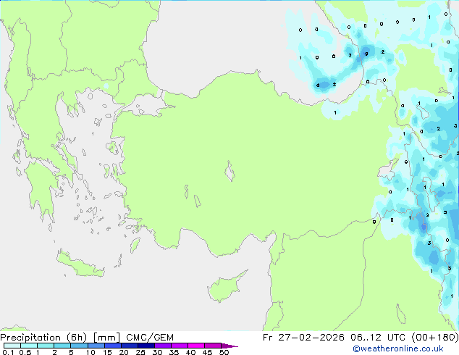
Task: Click the '0.1' legend value label
Action: coord(8,352)
